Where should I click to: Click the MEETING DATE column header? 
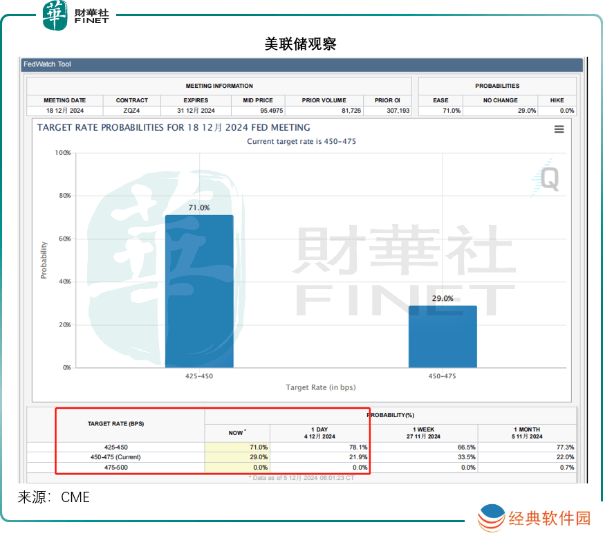(x=64, y=100)
